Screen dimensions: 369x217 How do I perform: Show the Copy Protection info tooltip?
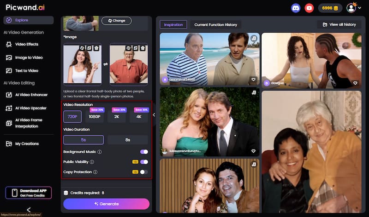[x=95, y=172]
